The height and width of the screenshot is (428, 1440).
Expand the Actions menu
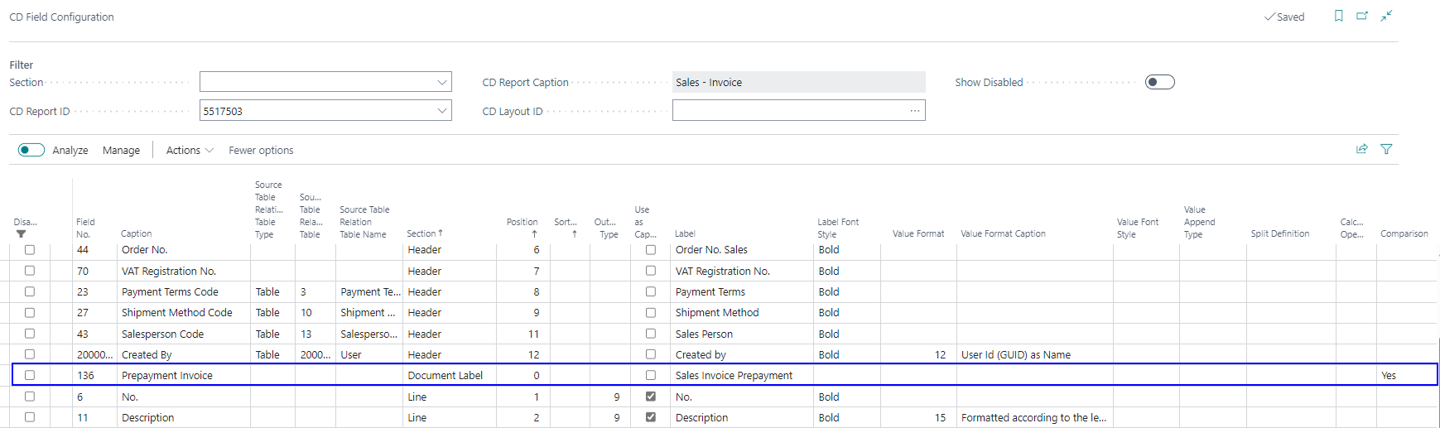pyautogui.click(x=190, y=150)
